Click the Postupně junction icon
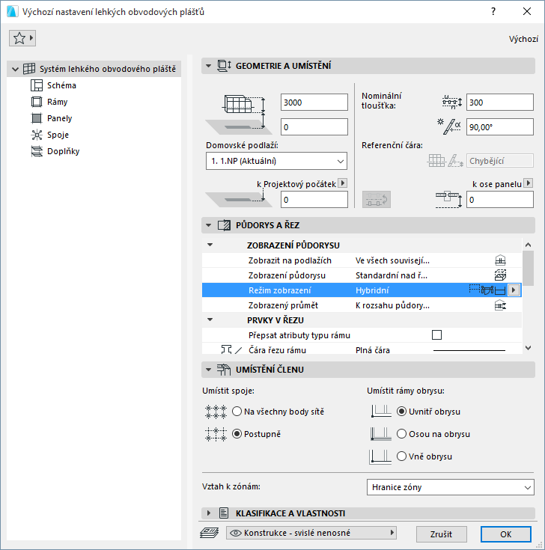The image size is (545, 550). (x=216, y=434)
